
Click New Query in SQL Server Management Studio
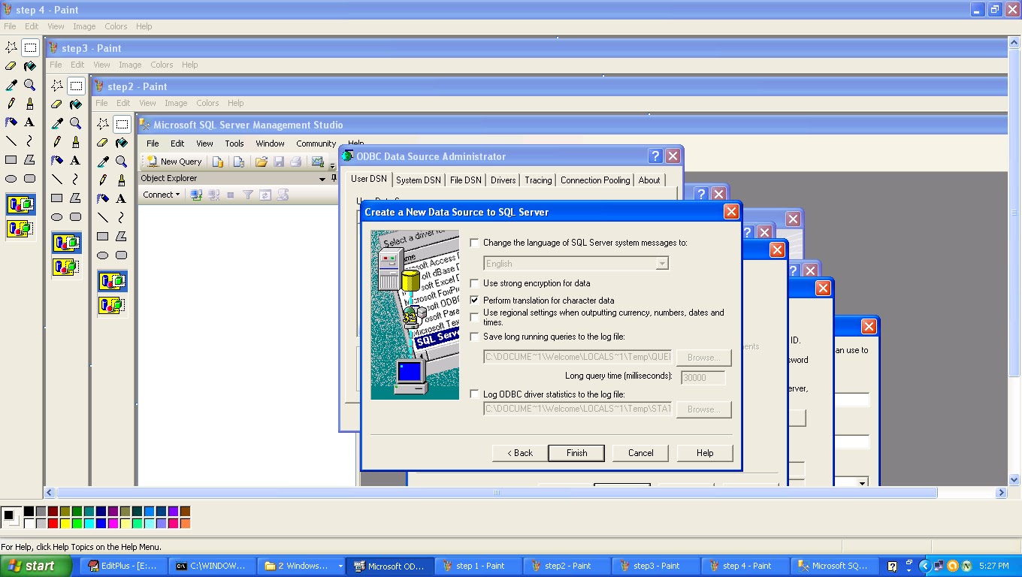tap(174, 162)
